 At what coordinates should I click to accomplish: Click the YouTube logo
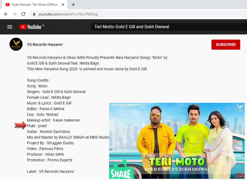[x=31, y=27]
